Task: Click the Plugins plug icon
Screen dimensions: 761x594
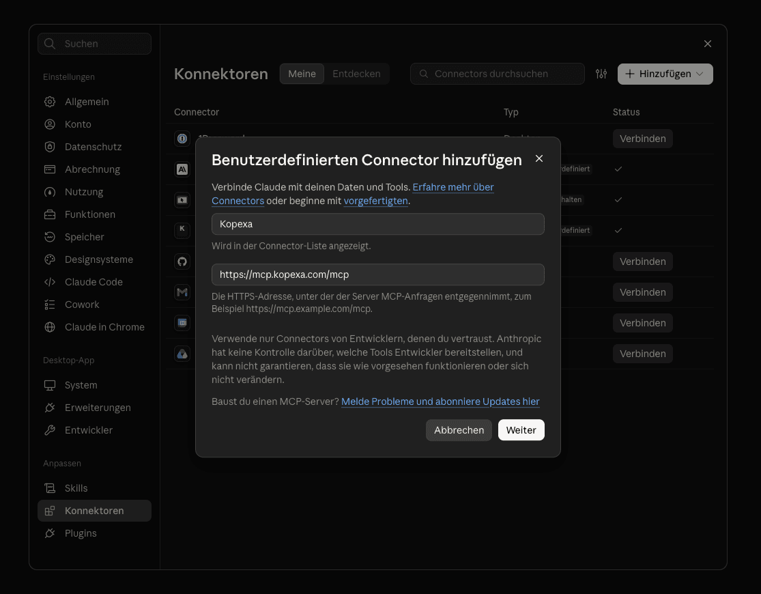Action: point(50,533)
